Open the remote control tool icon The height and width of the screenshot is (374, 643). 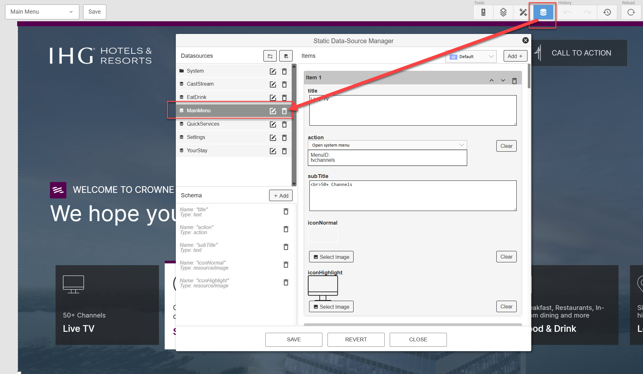pyautogui.click(x=483, y=12)
